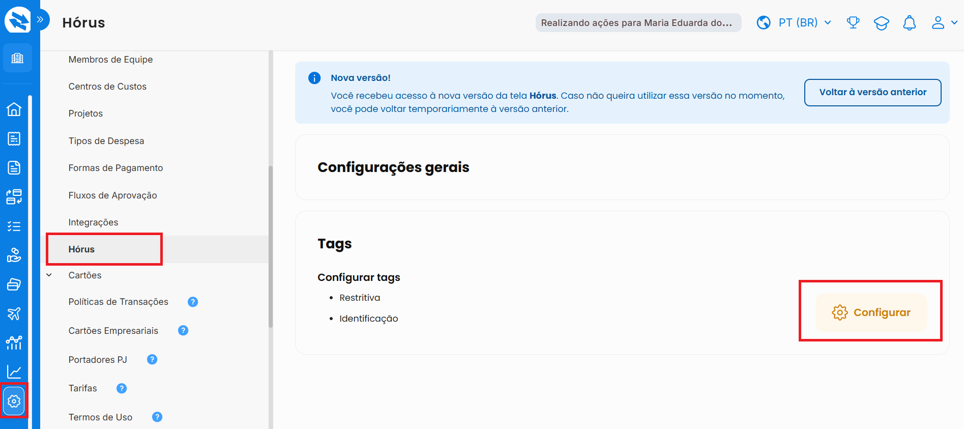Image resolution: width=964 pixels, height=429 pixels.
Task: Click the Configurar tags button
Action: 871,312
